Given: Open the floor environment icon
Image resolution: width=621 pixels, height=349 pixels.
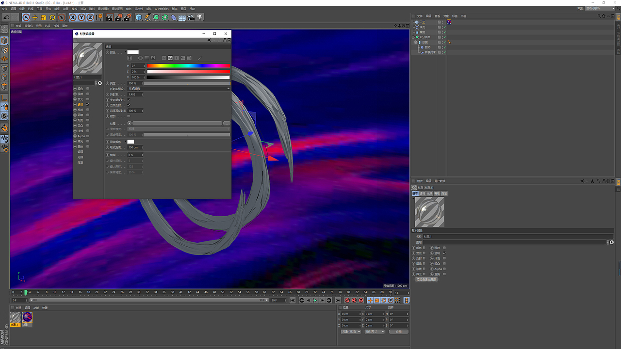Looking at the screenshot, I should coord(182,17).
